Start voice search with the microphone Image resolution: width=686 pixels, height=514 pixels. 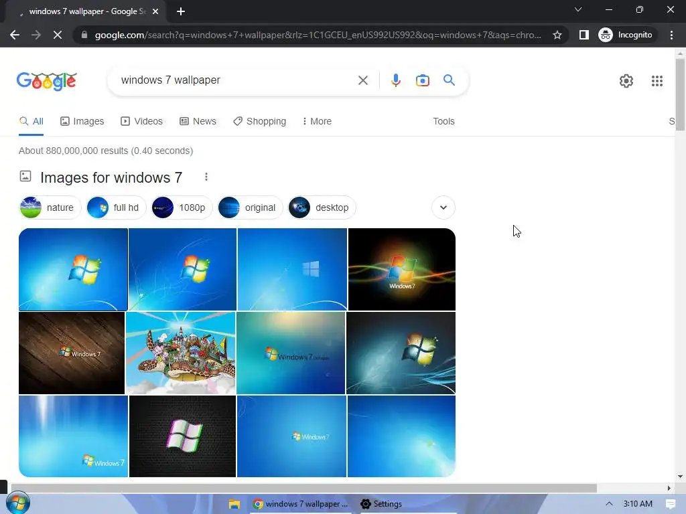pyautogui.click(x=396, y=80)
